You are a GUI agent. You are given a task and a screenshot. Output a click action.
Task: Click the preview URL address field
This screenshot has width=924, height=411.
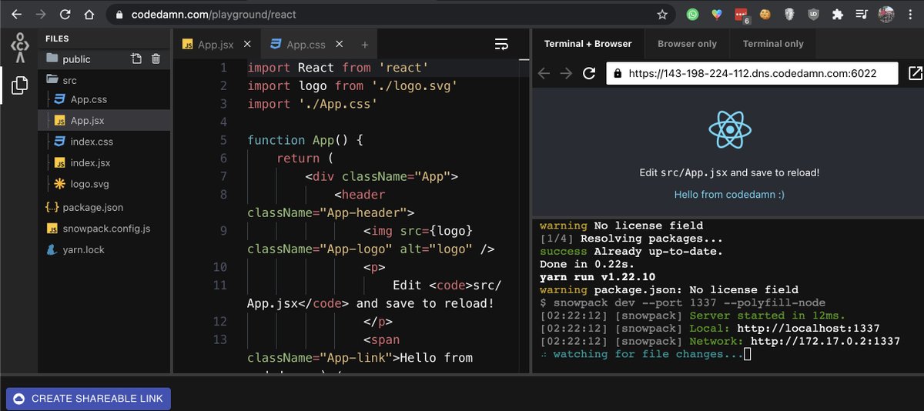point(752,73)
